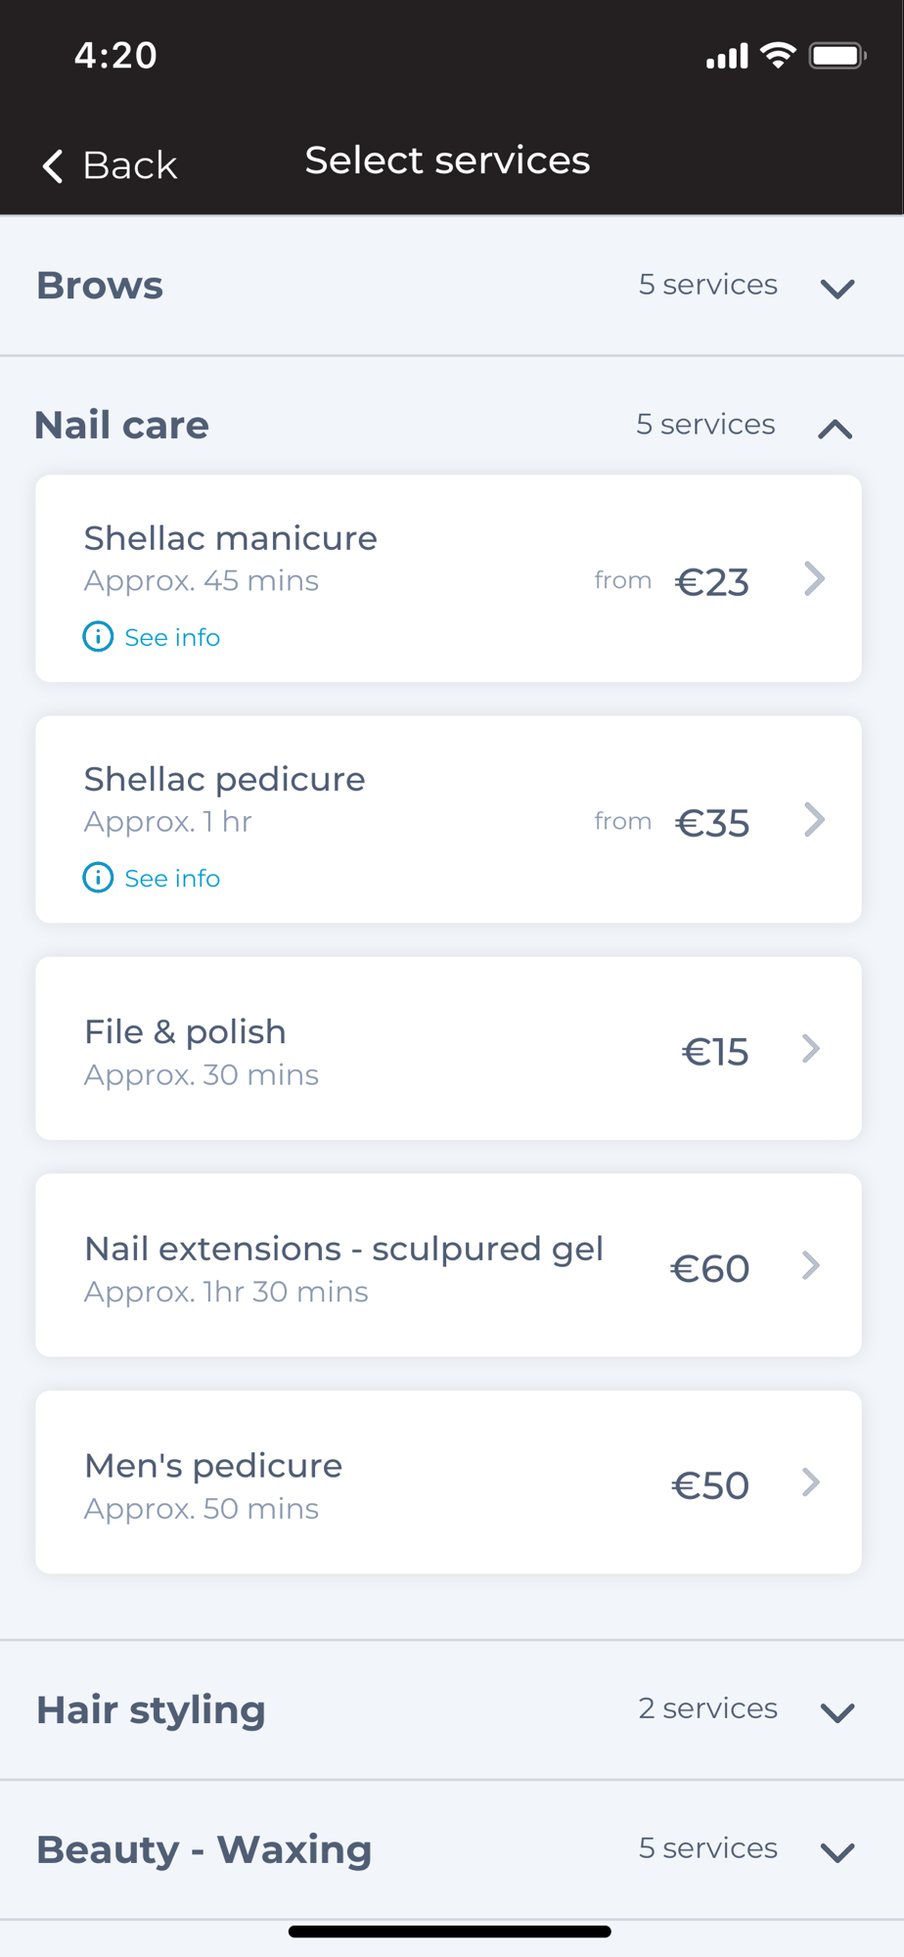Tap chevron arrow on Shellac manicure card
904x1957 pixels.
tap(814, 579)
